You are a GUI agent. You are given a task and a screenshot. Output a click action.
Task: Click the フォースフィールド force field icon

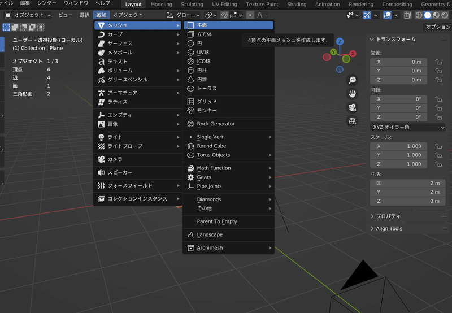click(101, 186)
